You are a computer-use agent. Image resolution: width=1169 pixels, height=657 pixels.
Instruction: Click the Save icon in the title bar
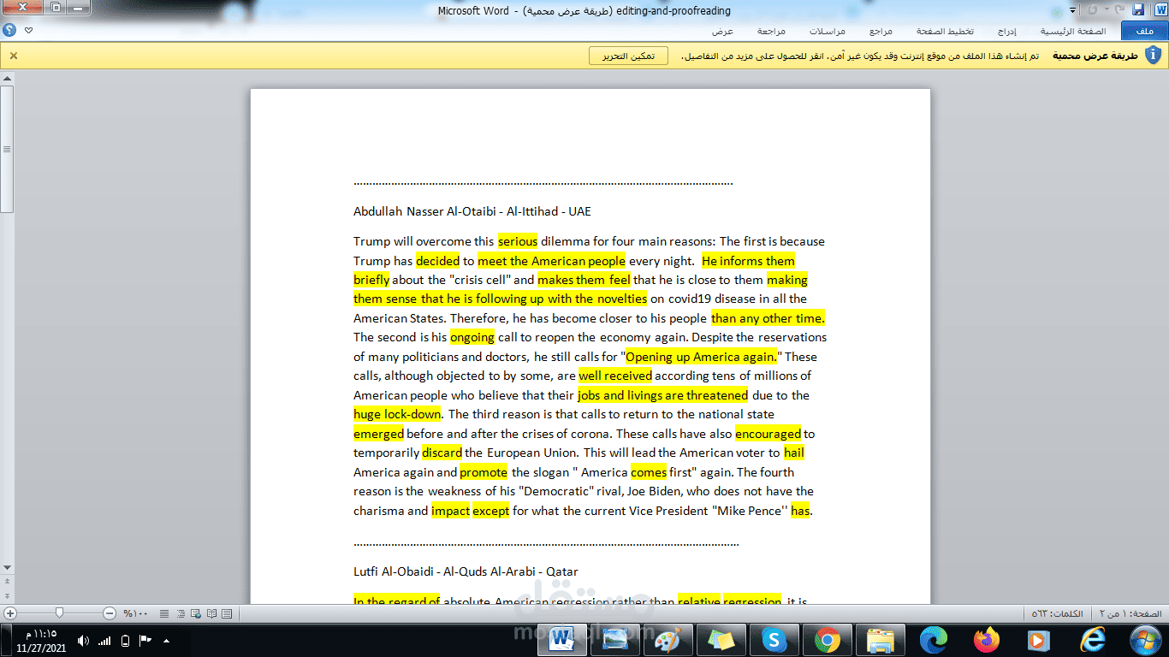click(x=1138, y=9)
